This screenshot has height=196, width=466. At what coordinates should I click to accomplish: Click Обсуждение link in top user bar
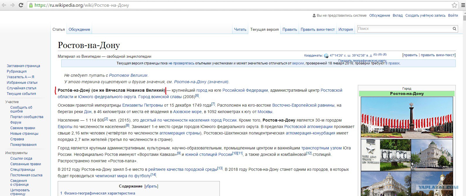pyautogui.click(x=380, y=16)
